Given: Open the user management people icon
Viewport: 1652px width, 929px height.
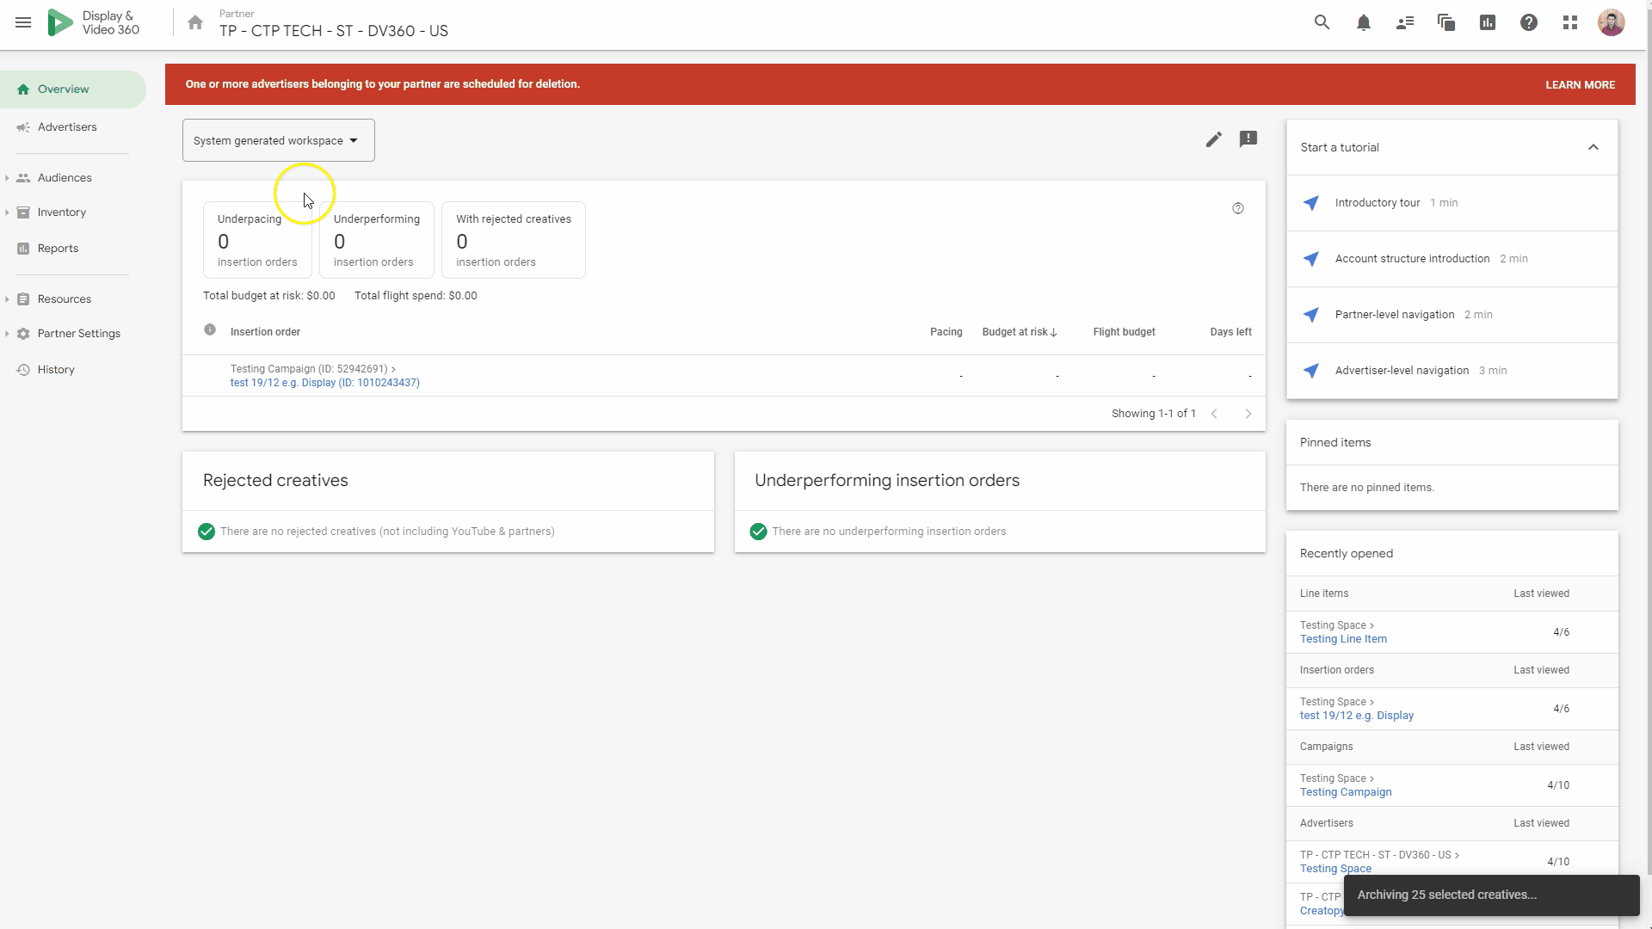Looking at the screenshot, I should click(1405, 23).
